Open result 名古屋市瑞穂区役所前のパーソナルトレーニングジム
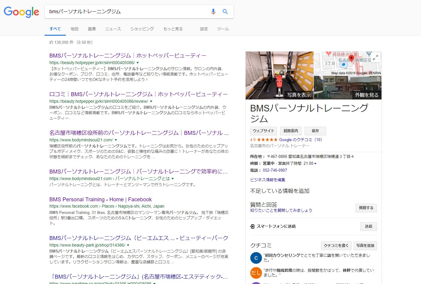The height and width of the screenshot is (284, 421). 139,133
